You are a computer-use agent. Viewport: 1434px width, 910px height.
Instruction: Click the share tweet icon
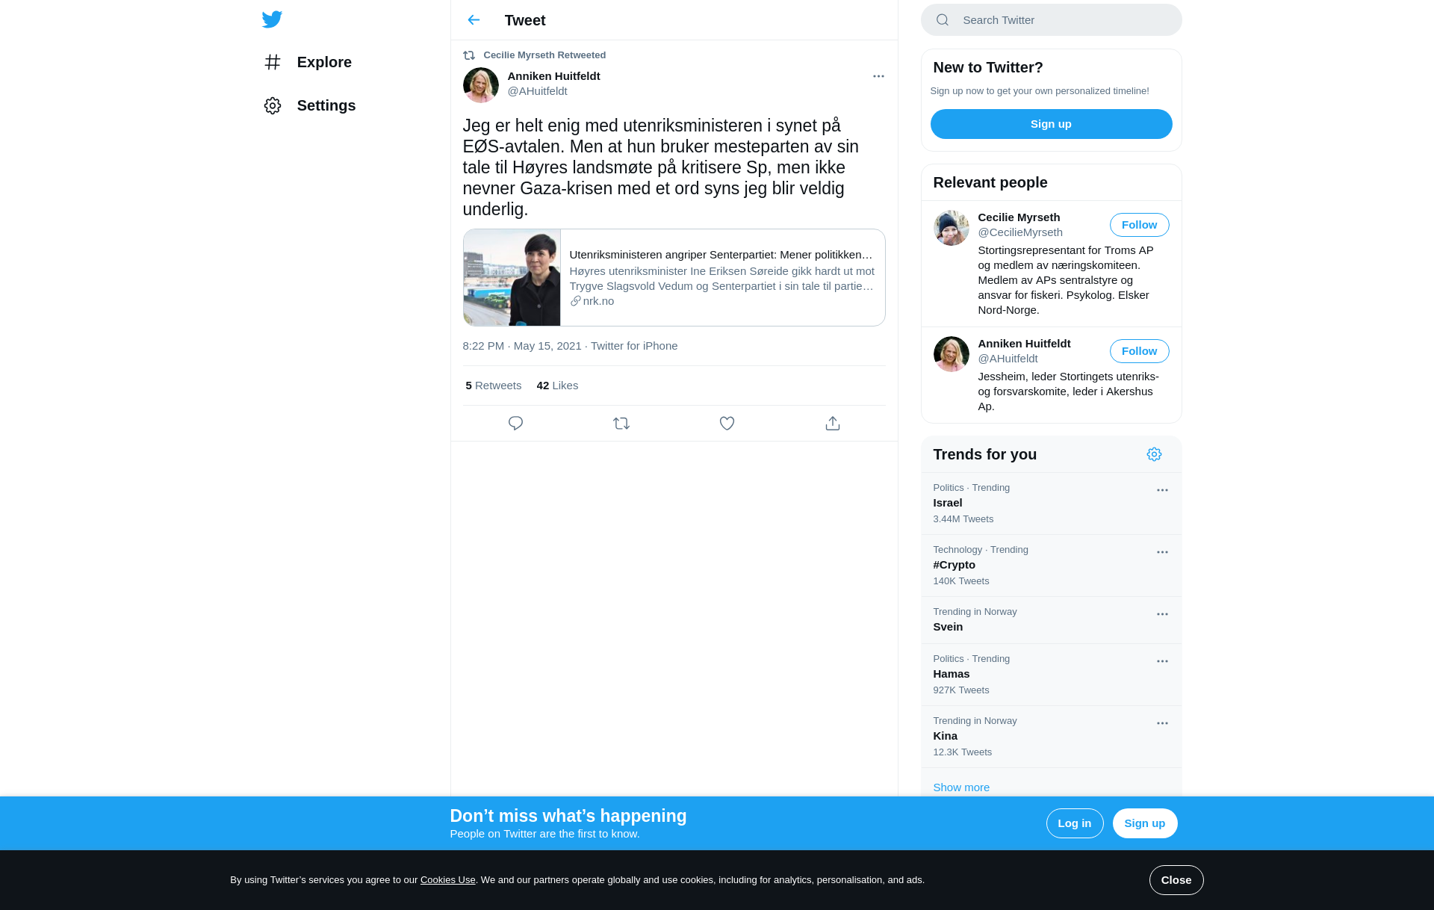pyautogui.click(x=833, y=424)
